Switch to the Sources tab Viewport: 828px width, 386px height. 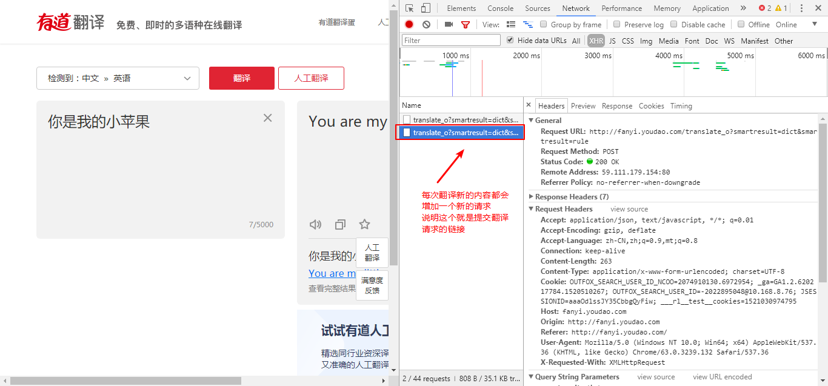pyautogui.click(x=538, y=8)
